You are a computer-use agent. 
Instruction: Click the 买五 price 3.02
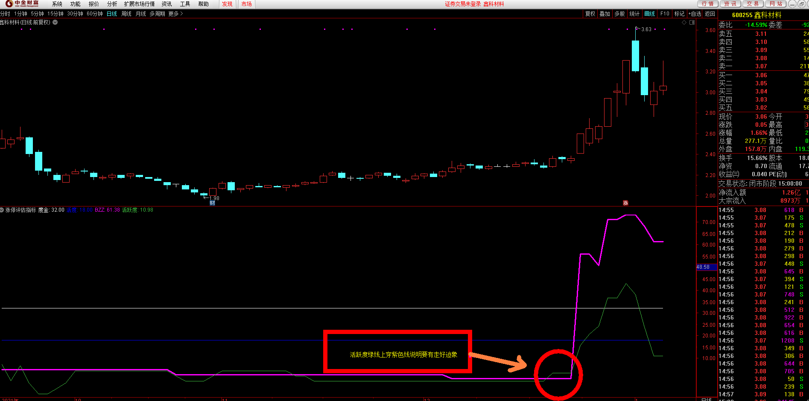coord(761,108)
